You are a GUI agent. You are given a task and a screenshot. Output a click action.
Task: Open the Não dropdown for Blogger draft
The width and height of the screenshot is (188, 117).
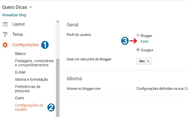coord(144,61)
